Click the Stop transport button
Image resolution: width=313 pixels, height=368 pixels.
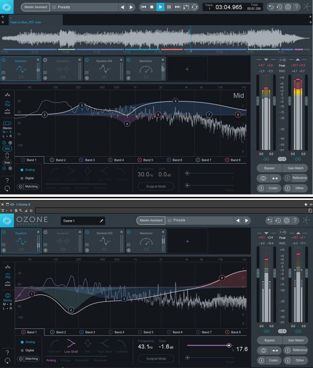(152, 7)
